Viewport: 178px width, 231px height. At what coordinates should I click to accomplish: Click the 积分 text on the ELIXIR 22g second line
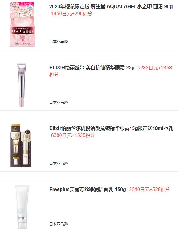[x=54, y=74]
